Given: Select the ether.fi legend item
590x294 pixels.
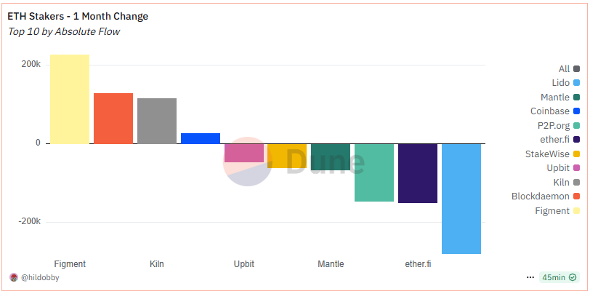Looking at the screenshot, I should click(558, 140).
